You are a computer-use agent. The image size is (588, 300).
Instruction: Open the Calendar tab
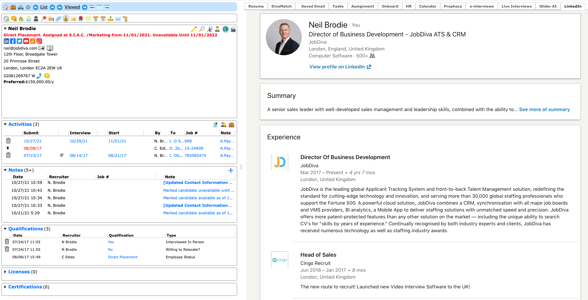click(x=427, y=6)
